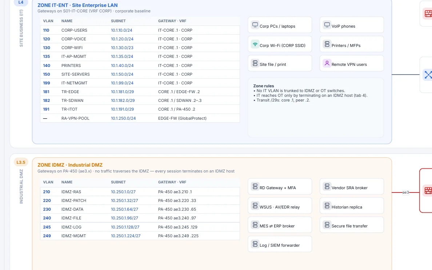Screen dimensions: 432x270
Task: Open subnet link 10.1.50.0/24
Action: tap(122, 74)
